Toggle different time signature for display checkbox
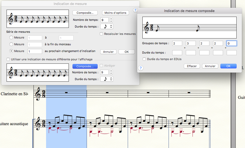Image resolution: width=245 pixels, height=148 pixels. point(8,59)
